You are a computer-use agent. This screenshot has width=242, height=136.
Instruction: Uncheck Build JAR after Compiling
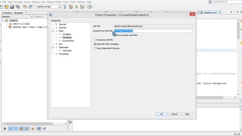point(95,44)
